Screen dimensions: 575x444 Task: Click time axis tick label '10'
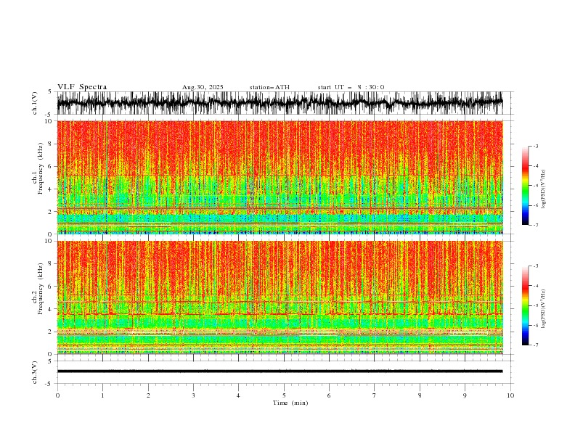point(510,395)
